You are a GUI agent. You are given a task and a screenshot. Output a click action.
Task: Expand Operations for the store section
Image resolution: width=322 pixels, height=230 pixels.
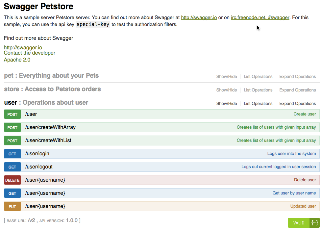click(x=297, y=90)
